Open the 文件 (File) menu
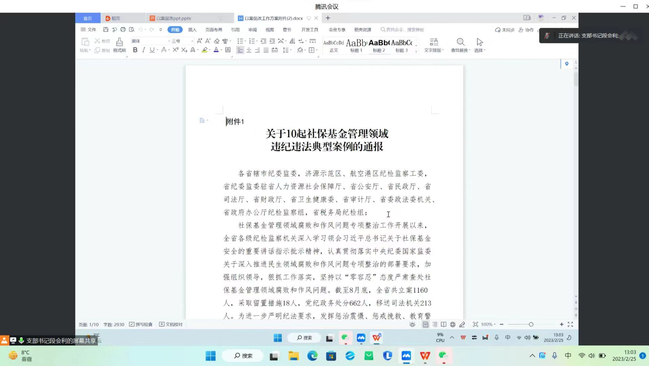649x366 pixels. coord(88,29)
